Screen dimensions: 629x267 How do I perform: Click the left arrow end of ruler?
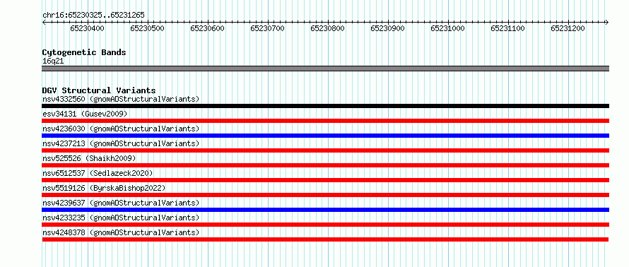[x=44, y=23]
